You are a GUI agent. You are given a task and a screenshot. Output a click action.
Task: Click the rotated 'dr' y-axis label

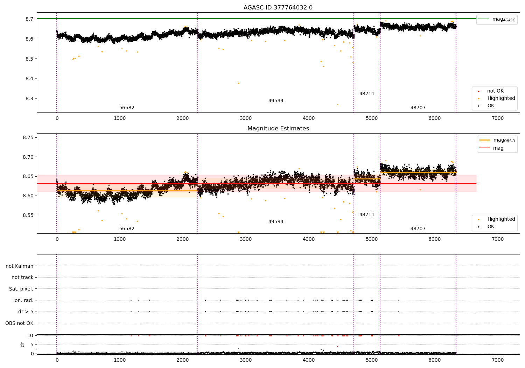tap(23, 345)
